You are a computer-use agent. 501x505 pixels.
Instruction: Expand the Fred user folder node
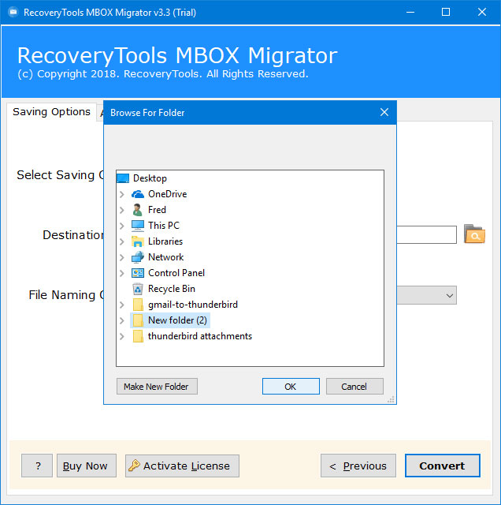pos(121,210)
